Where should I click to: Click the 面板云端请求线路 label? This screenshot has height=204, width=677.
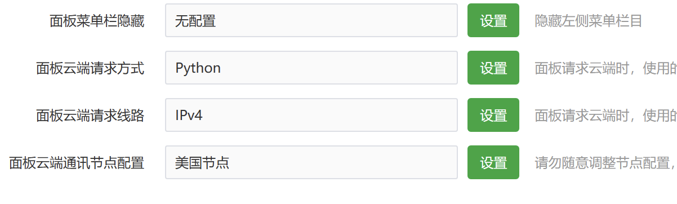(90, 116)
